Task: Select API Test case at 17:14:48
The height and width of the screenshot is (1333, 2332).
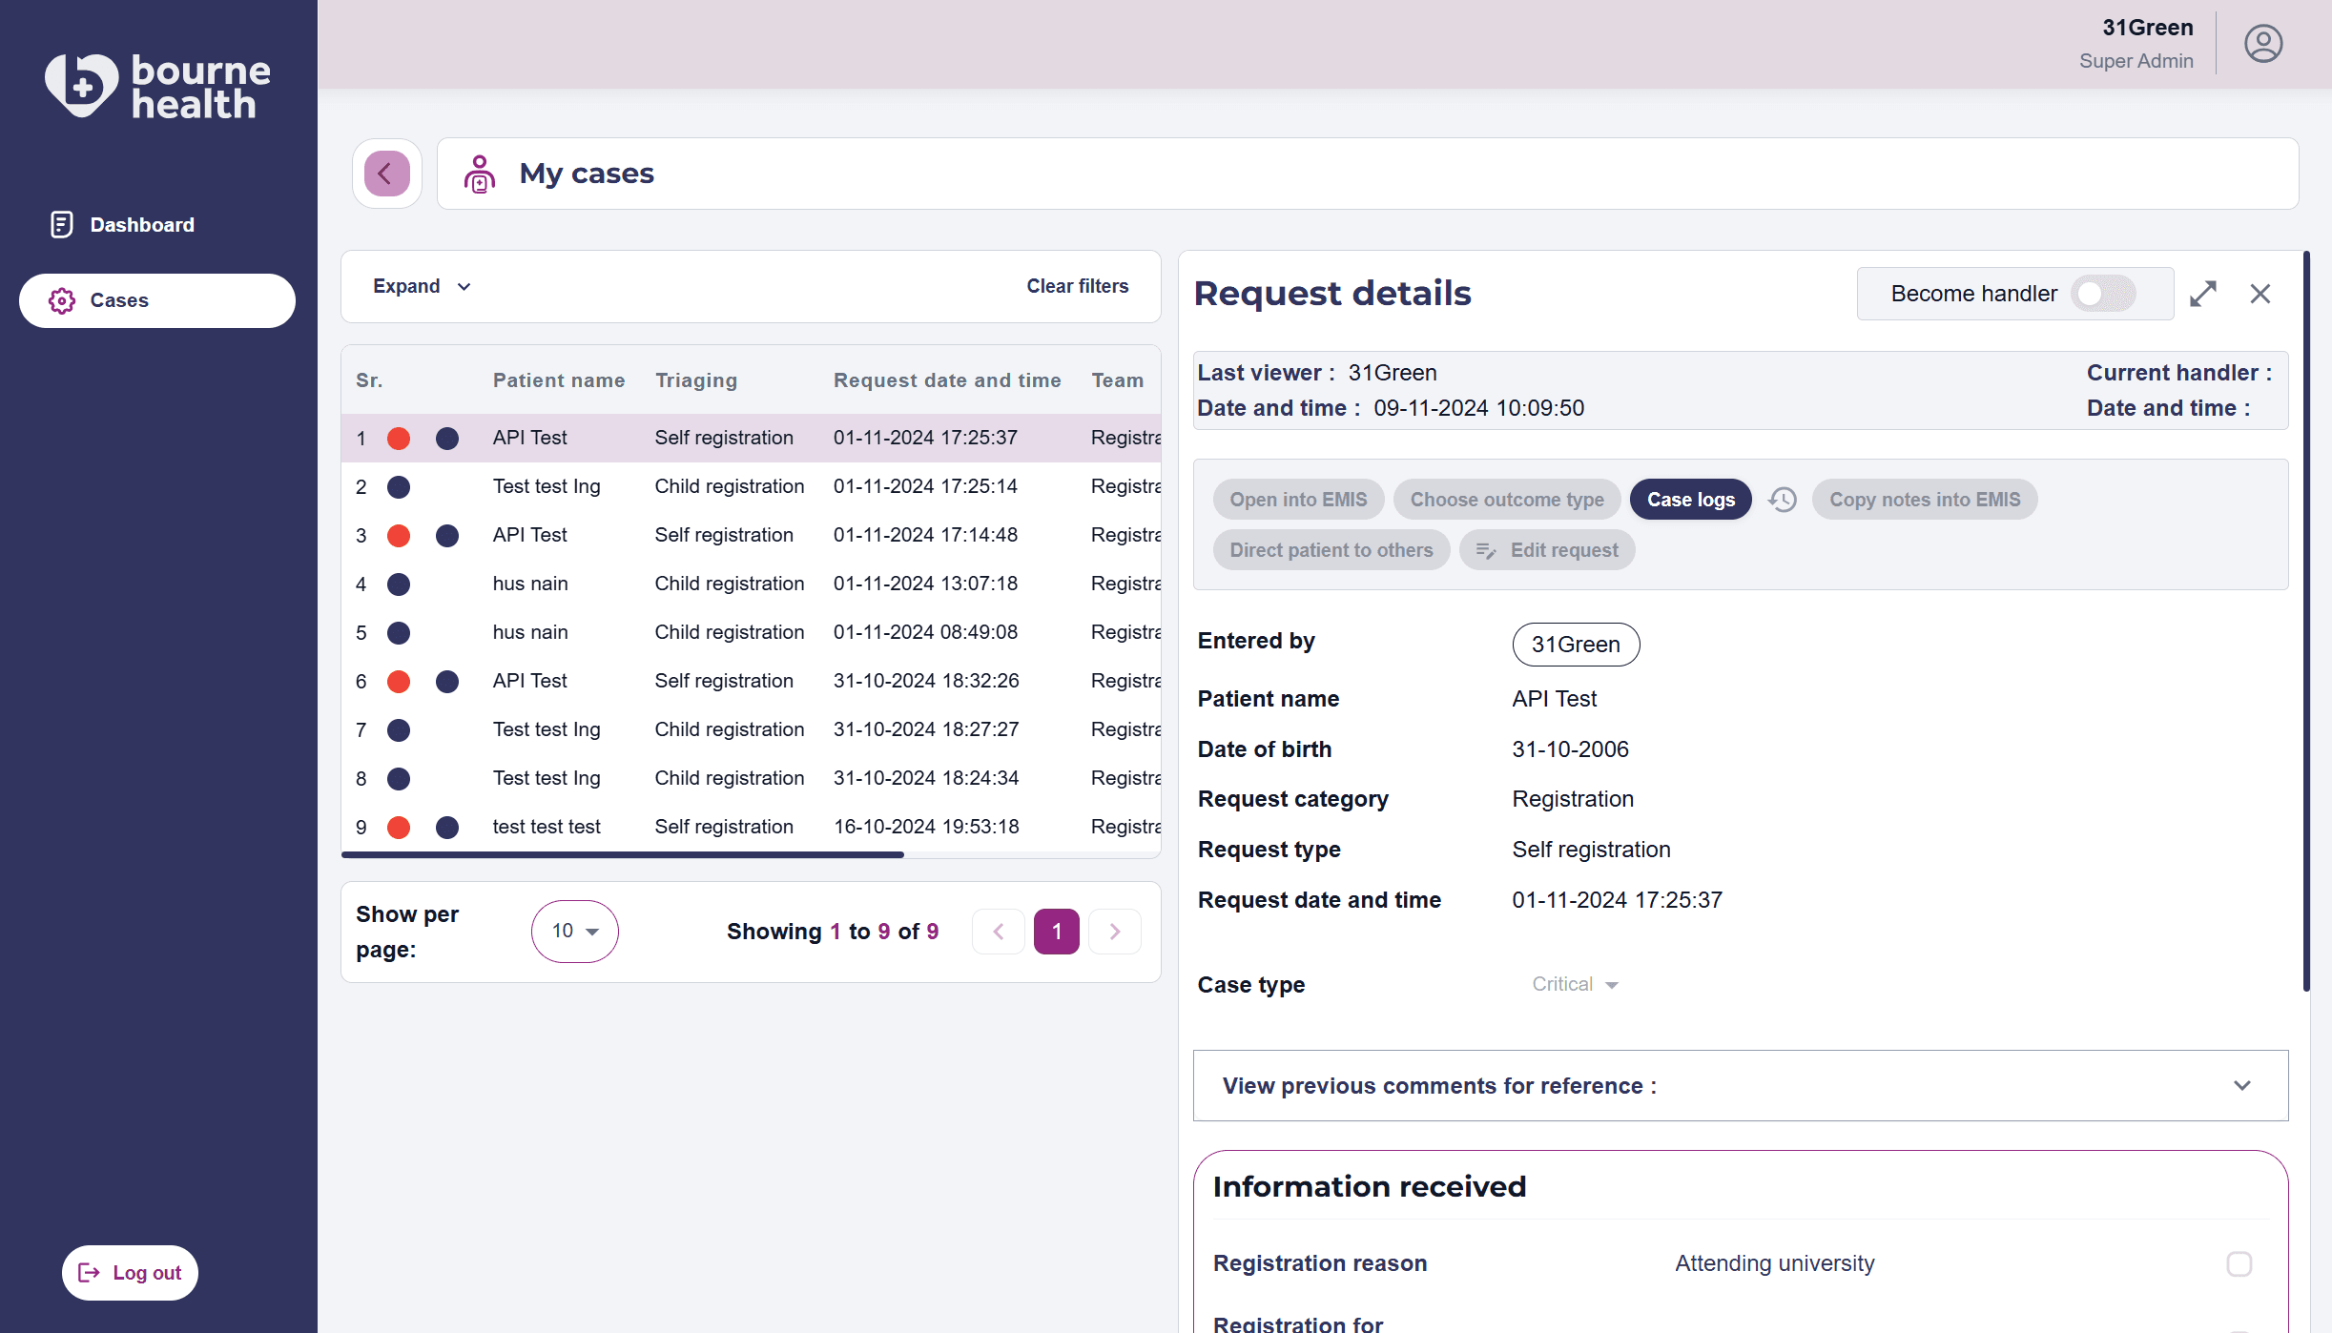Action: coord(751,536)
